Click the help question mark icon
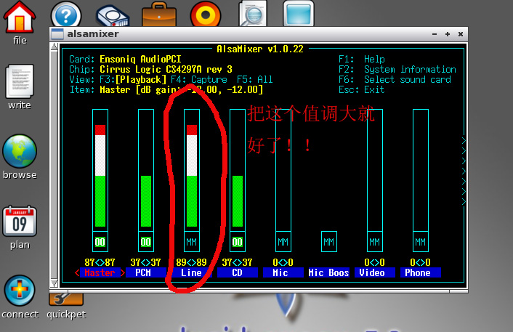Screen dimensions: 513x332 click(x=65, y=15)
